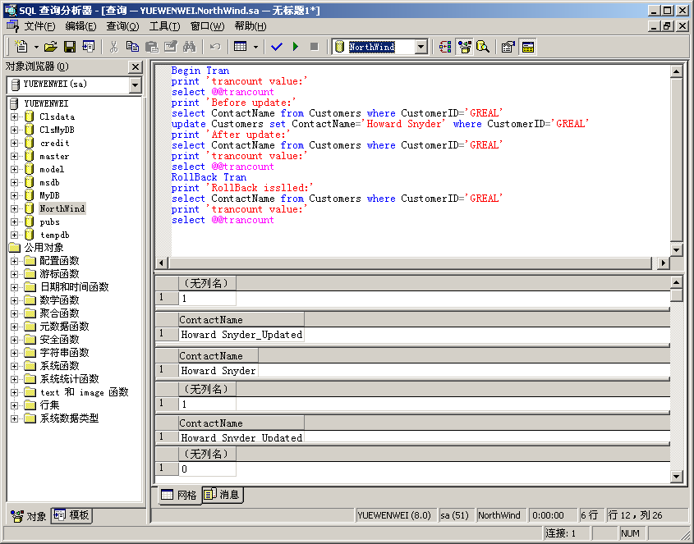The image size is (694, 544).
Task: Open the 工具(T) menu
Action: click(165, 26)
